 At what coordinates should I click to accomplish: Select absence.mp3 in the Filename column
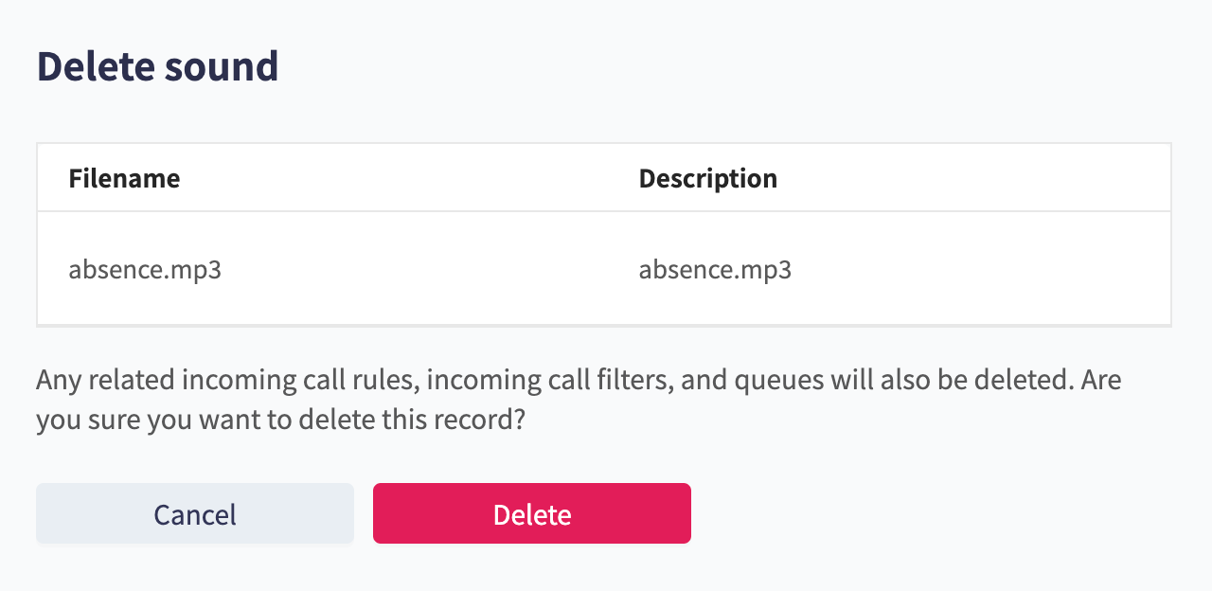tap(145, 270)
